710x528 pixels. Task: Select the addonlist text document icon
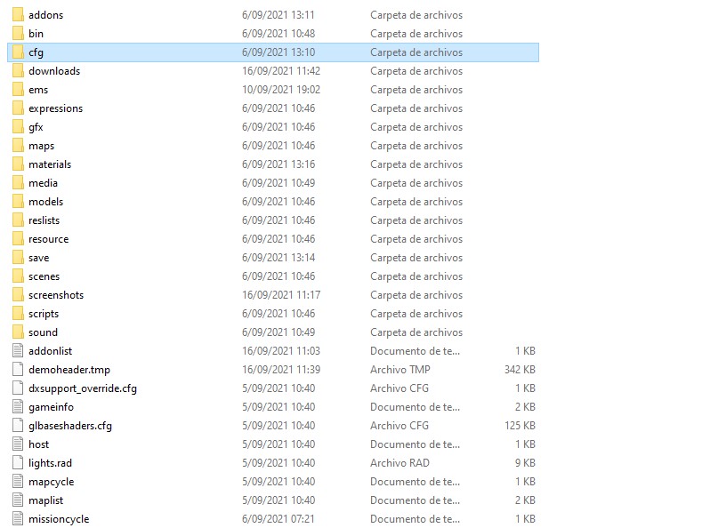[18, 351]
